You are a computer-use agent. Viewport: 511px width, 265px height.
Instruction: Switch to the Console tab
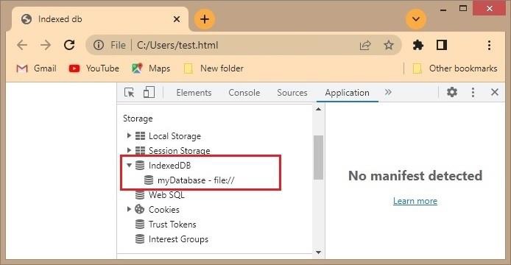244,93
